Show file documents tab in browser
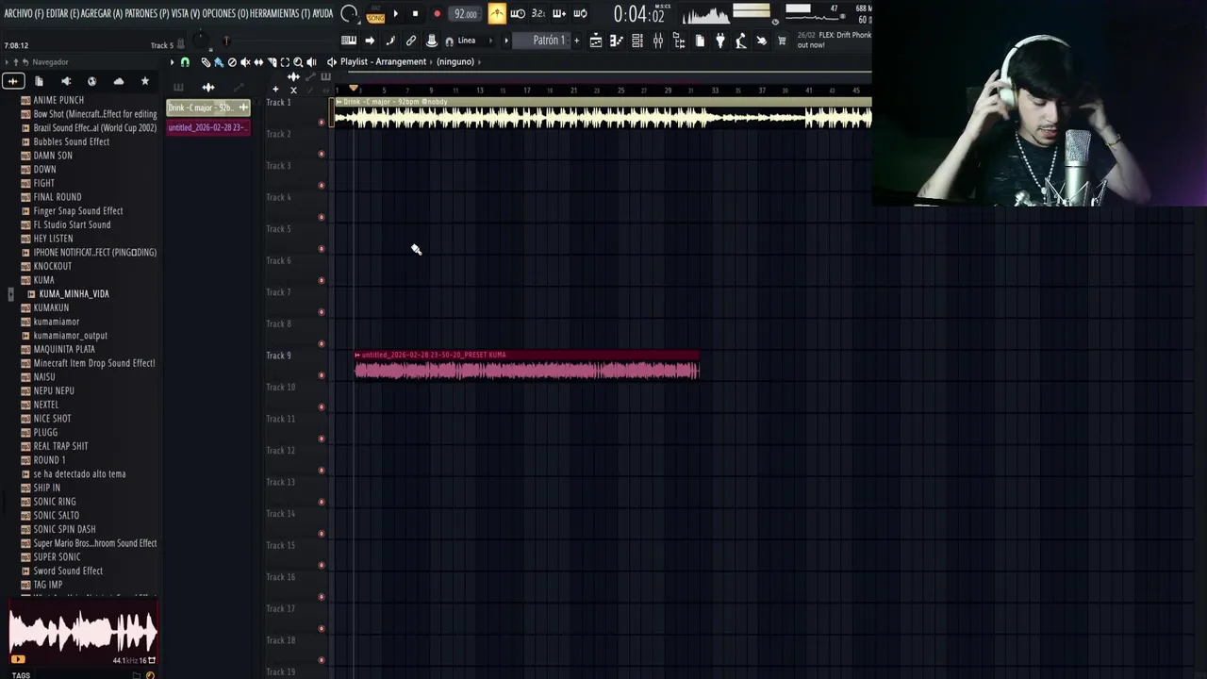The height and width of the screenshot is (679, 1207). click(x=40, y=81)
